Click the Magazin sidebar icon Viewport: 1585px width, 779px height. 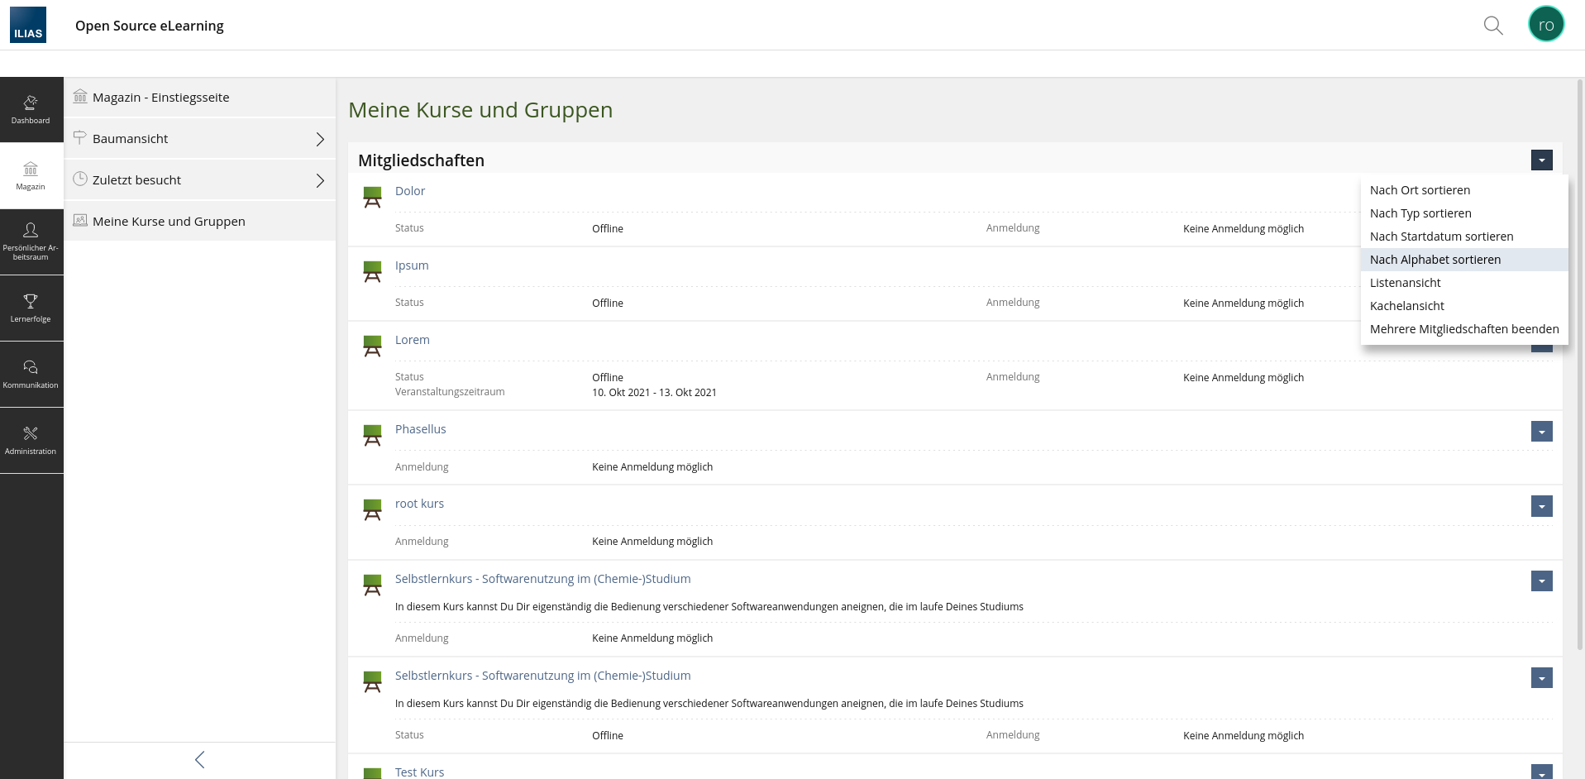click(x=31, y=175)
